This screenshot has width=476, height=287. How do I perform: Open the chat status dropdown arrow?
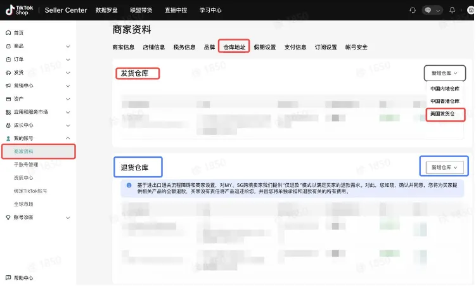coord(438,11)
